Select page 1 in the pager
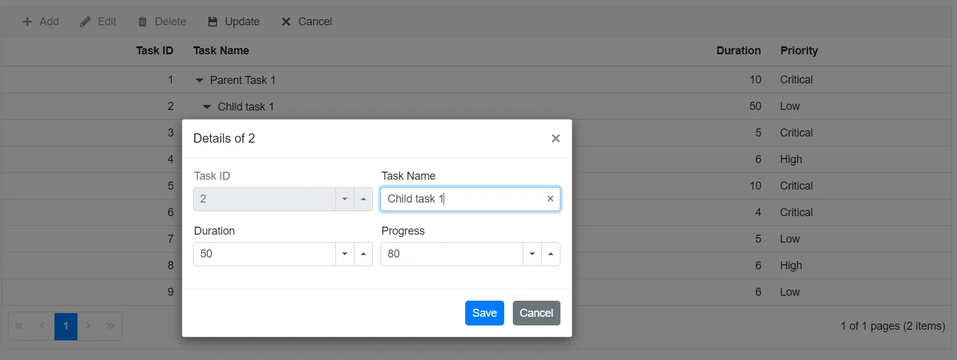Viewport: 957px width, 360px height. (x=66, y=325)
